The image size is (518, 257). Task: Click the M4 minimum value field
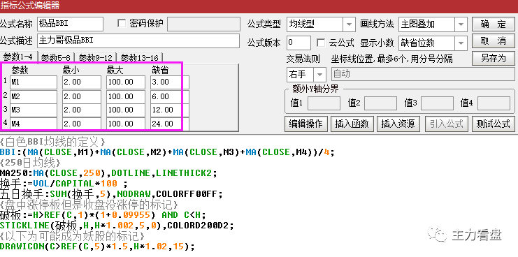[82, 124]
